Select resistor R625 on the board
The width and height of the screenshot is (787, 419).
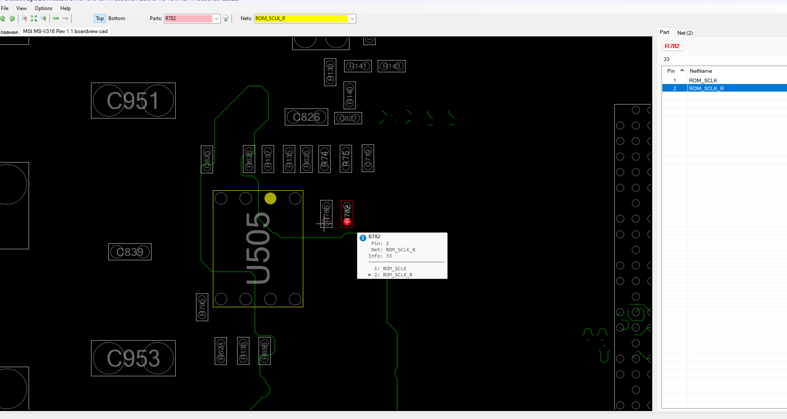[x=306, y=159]
